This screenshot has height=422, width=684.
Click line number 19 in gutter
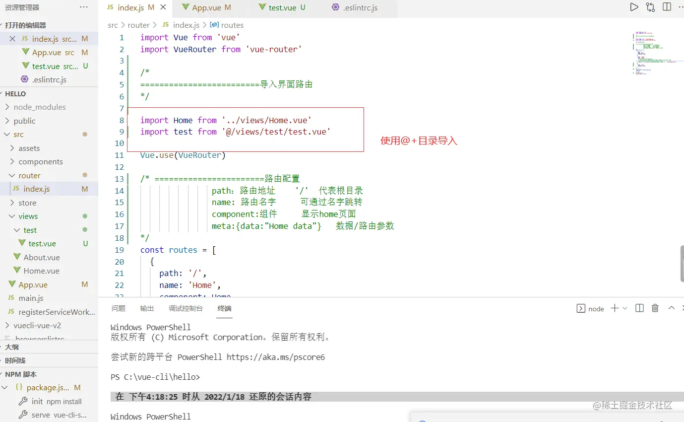(119, 250)
